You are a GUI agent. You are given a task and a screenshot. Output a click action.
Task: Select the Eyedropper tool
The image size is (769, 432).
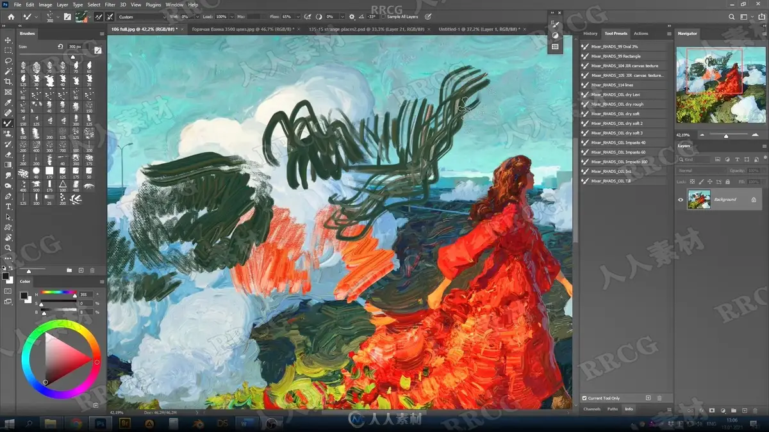click(8, 102)
